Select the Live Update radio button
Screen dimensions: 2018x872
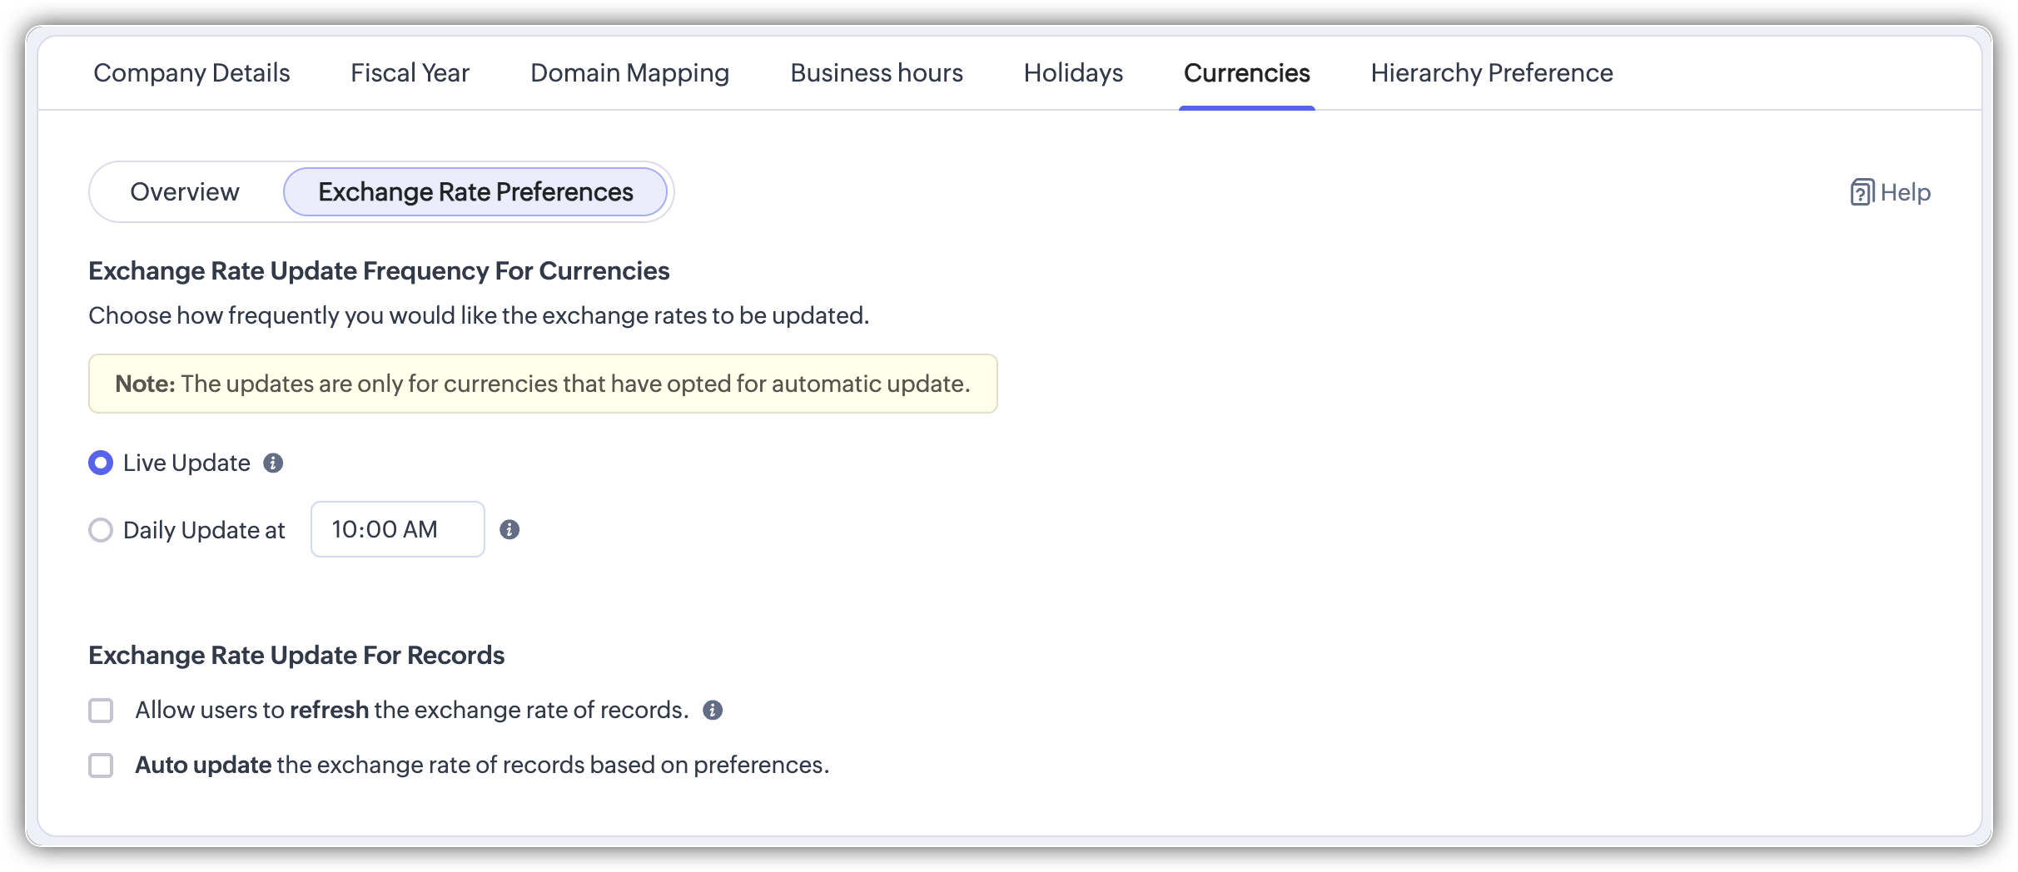coord(101,463)
